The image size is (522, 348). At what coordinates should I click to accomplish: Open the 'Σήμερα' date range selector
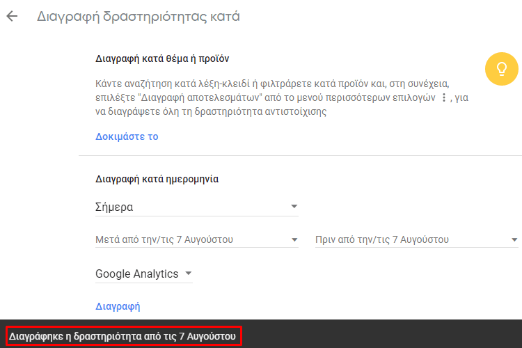pos(197,207)
